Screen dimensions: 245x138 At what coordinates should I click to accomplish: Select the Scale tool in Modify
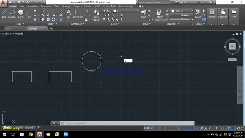pyautogui.click(x=48, y=20)
